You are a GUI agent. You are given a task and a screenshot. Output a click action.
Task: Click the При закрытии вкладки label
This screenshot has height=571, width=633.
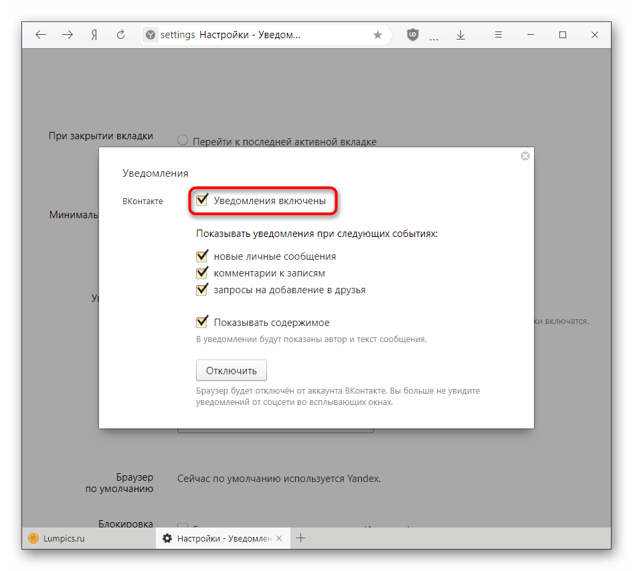(101, 136)
